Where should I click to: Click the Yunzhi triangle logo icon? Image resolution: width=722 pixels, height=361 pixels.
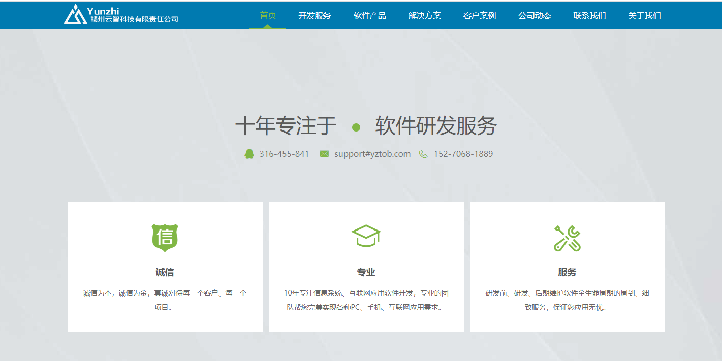[75, 15]
